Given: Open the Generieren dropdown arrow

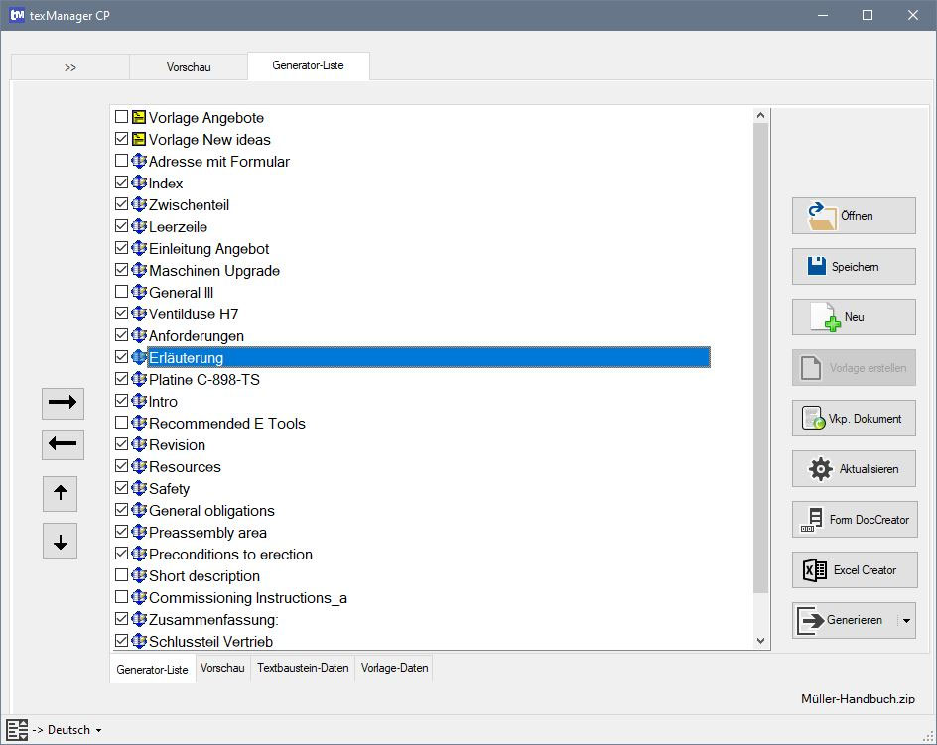Looking at the screenshot, I should click(908, 620).
